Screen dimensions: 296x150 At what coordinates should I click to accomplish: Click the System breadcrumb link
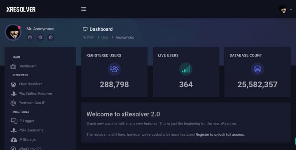[x=88, y=37]
